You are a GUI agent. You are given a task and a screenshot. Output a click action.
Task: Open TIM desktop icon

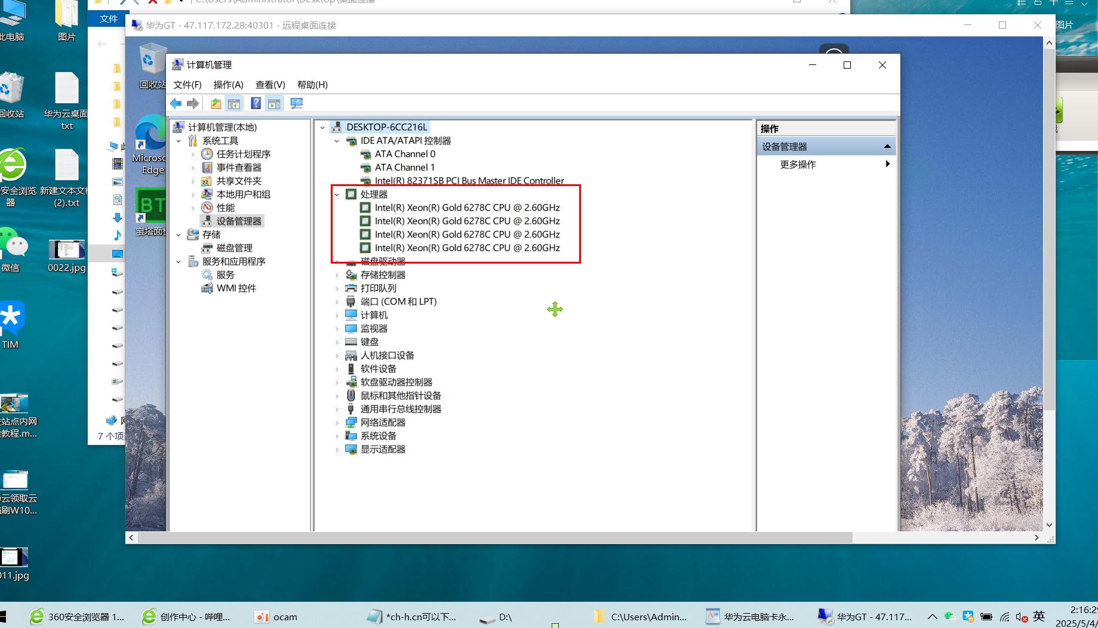[12, 325]
